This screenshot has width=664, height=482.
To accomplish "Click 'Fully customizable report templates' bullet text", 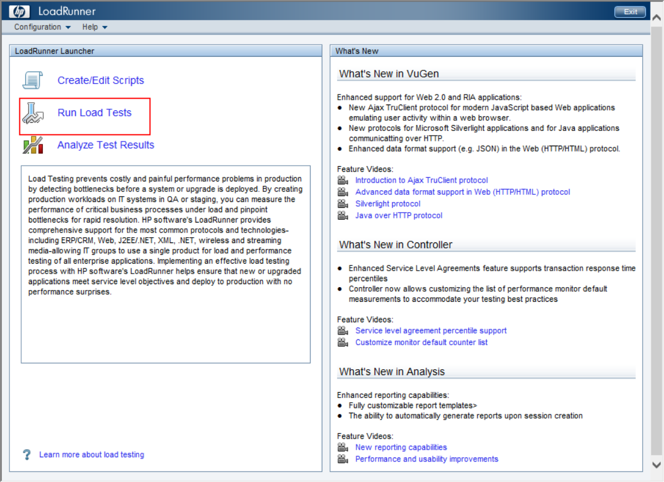I will 413,406.
